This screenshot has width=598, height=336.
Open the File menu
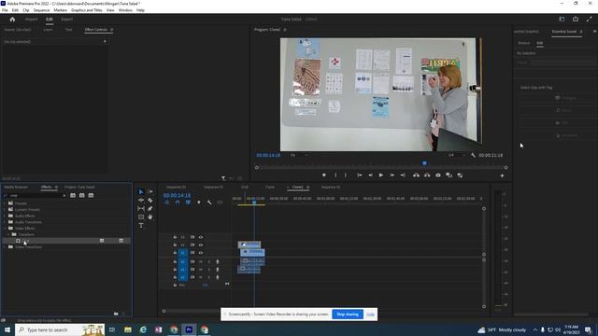[5, 10]
